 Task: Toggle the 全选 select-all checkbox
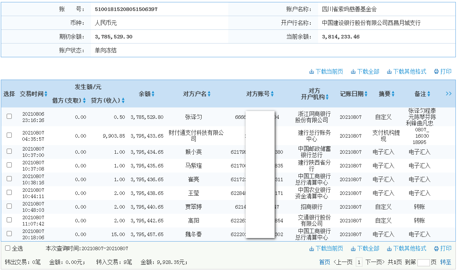[x=8, y=248]
